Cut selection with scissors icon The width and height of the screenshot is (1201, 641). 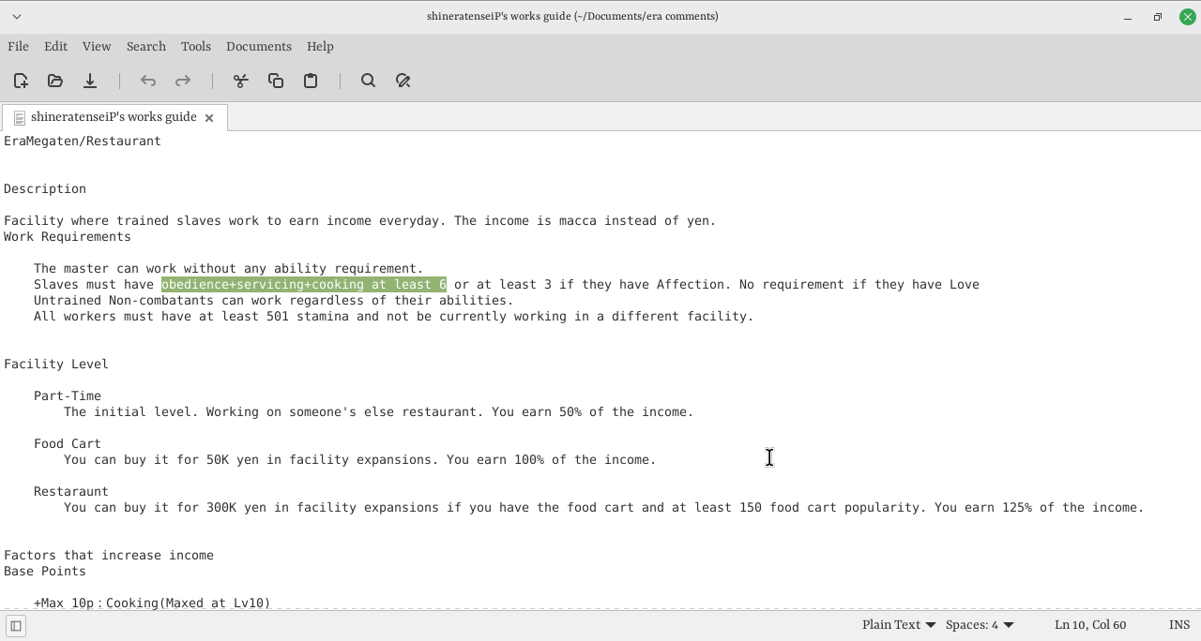click(241, 81)
